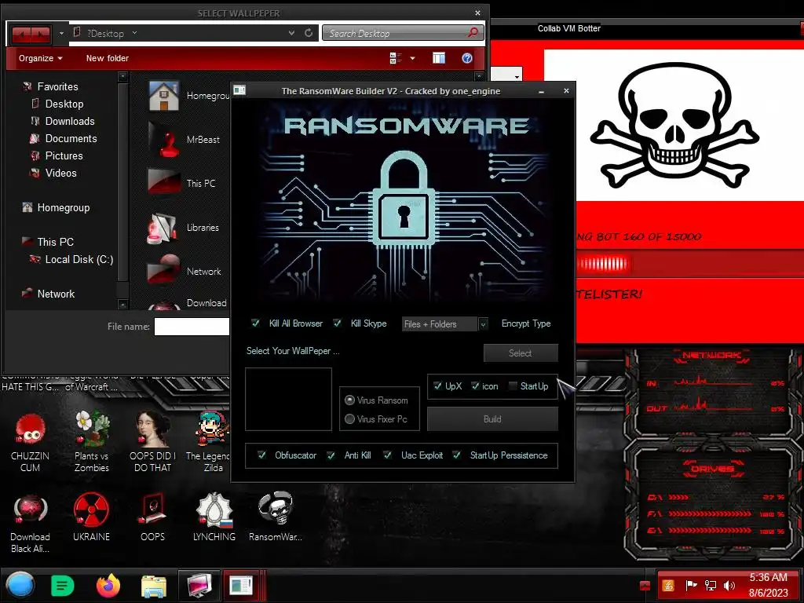
Task: Click the navigation pane scroll-up arrow
Action: click(122, 77)
